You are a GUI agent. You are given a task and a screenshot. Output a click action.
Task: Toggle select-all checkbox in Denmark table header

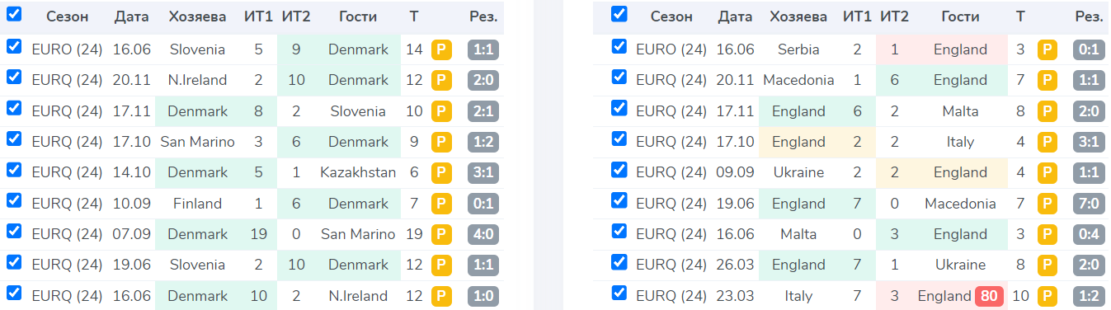tap(14, 14)
